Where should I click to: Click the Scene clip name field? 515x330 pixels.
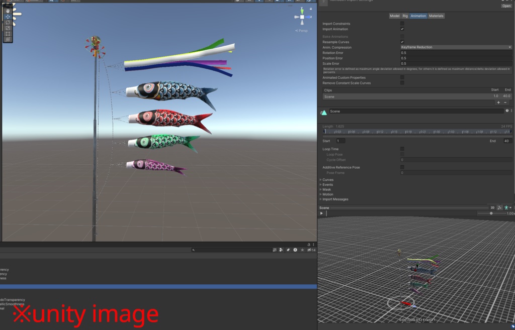(416, 111)
